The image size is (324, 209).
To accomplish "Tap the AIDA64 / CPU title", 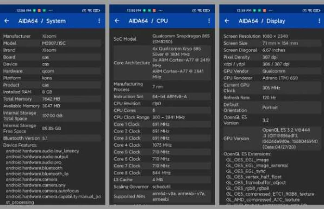I will [148, 21].
